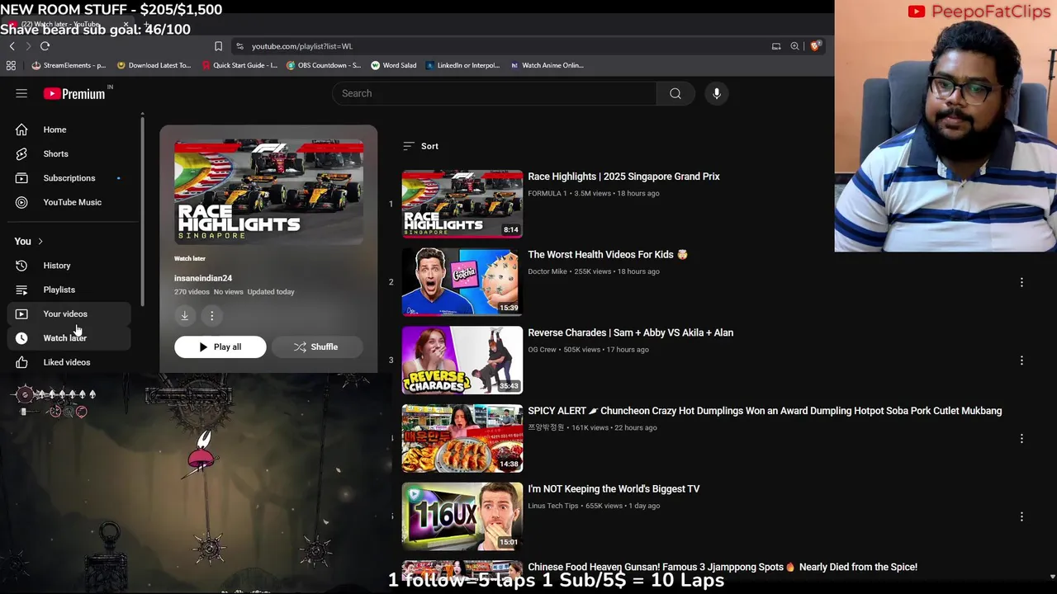
Task: Open OBS Countdown bookmark
Action: coord(324,65)
